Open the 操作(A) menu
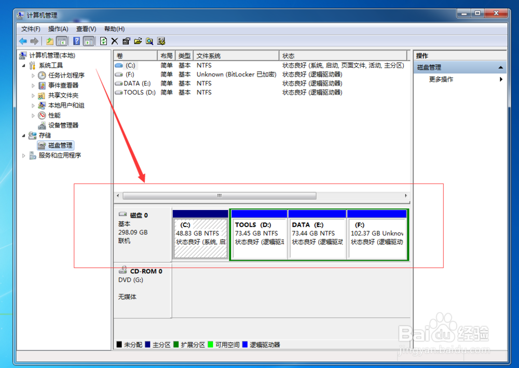519x368 pixels. [x=58, y=29]
